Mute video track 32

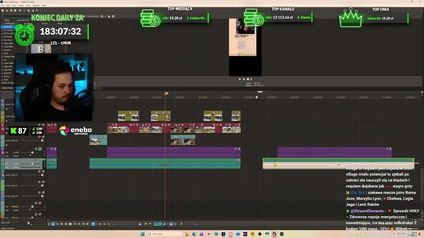coord(39,192)
